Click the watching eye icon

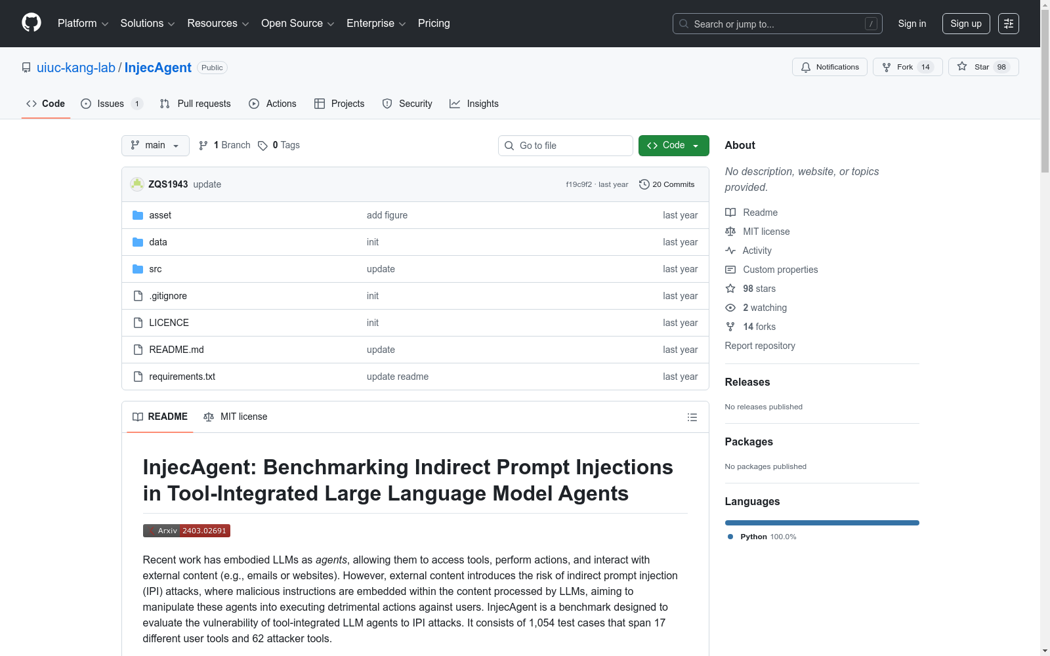[x=730, y=308]
